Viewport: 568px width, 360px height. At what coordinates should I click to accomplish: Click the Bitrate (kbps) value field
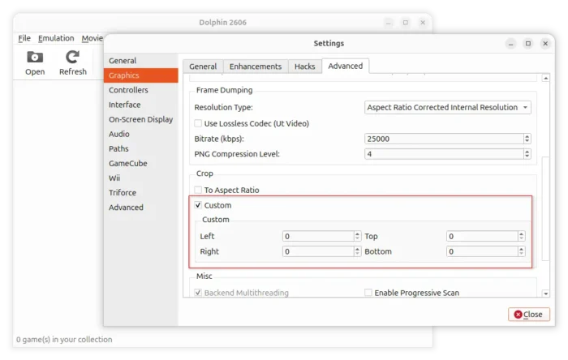443,139
